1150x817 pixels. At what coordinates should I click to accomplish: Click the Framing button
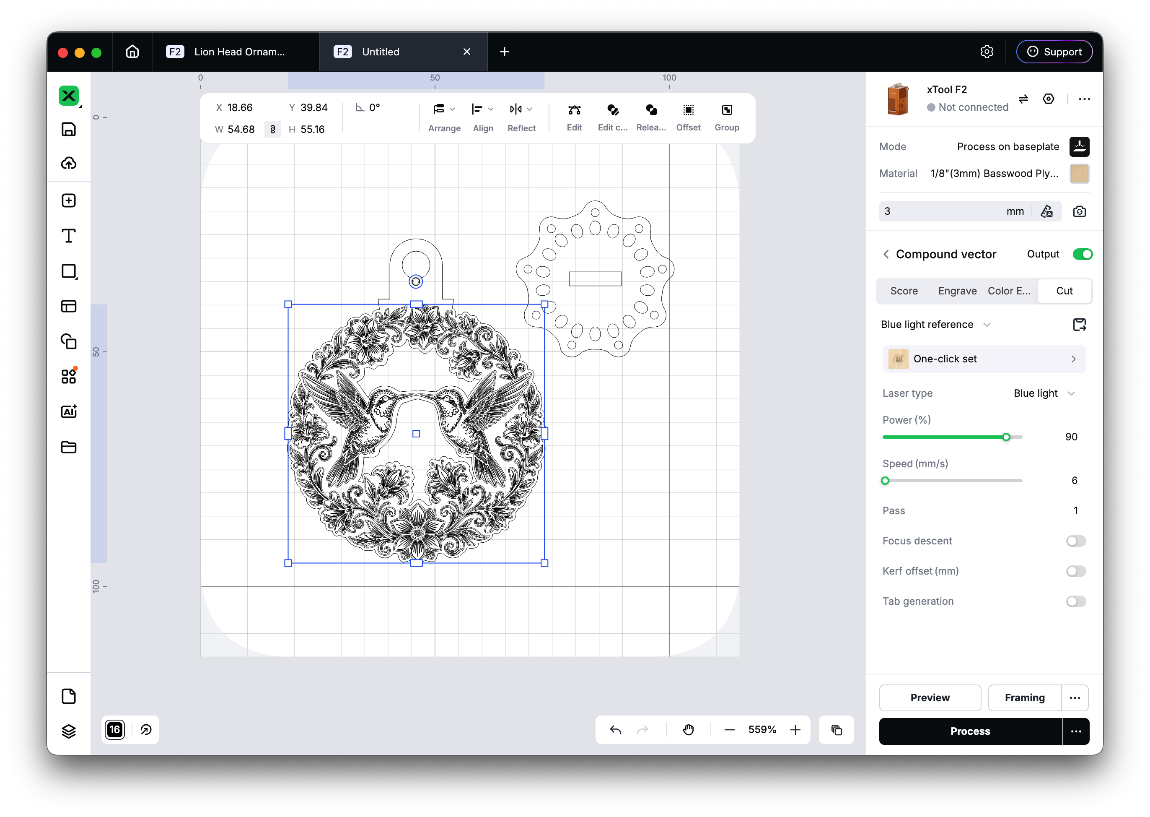coord(1024,698)
